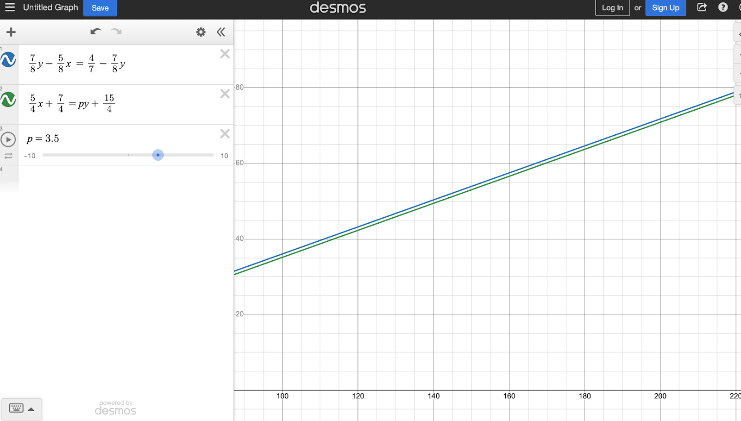
Task: Click the Sign Up button
Action: pyautogui.click(x=666, y=8)
